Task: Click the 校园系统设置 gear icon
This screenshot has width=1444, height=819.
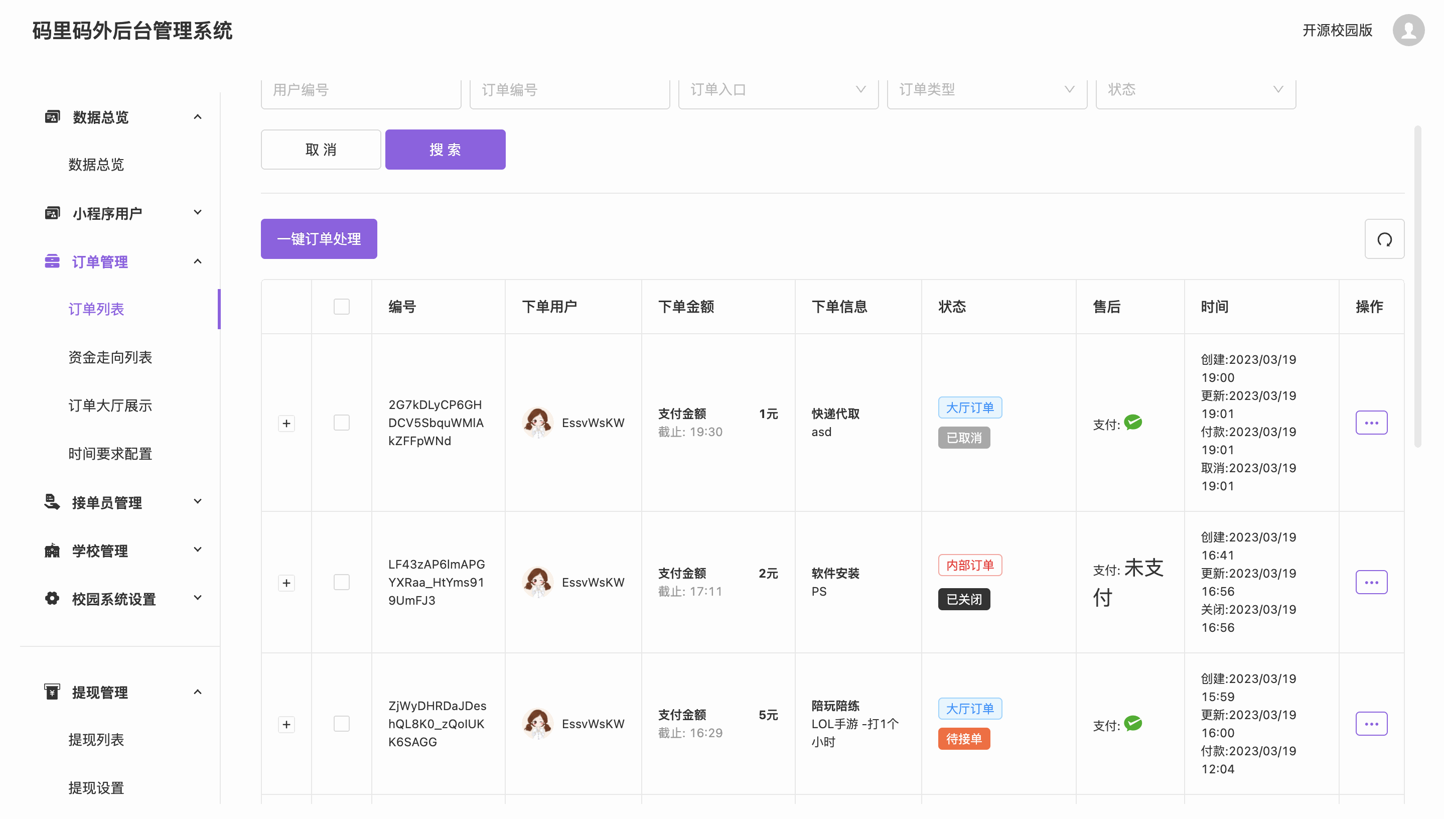Action: click(x=52, y=599)
